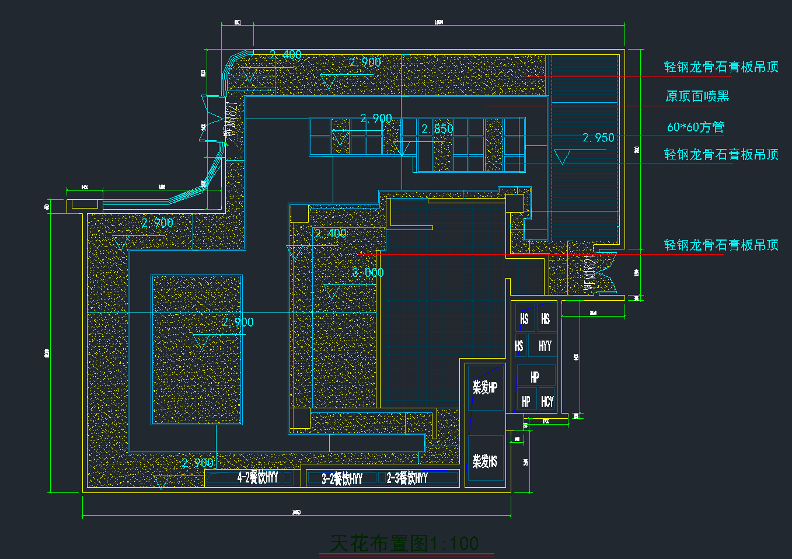The image size is (792, 559).
Task: Click the 2.950 elevation value text
Action: (x=598, y=138)
